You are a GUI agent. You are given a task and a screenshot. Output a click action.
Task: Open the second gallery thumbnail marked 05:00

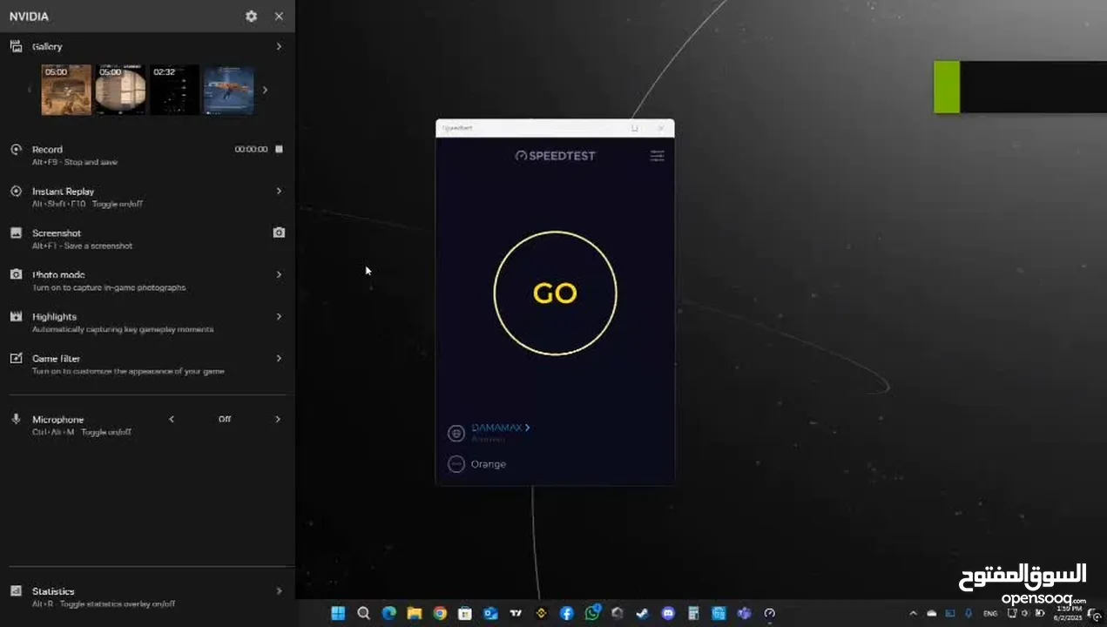pos(120,90)
